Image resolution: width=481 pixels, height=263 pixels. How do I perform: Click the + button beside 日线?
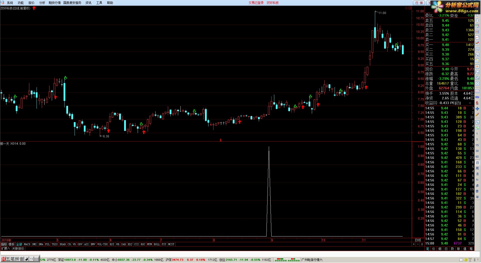(414, 244)
